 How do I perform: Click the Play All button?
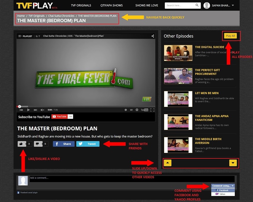pos(230,36)
